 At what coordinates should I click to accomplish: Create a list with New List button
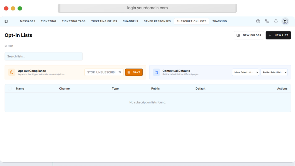pos(278,35)
